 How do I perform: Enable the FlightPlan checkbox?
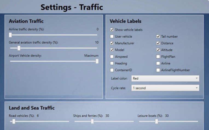[x=158, y=56]
